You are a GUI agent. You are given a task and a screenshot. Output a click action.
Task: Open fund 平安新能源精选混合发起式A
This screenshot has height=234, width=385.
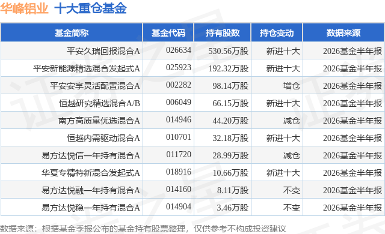pos(87,68)
